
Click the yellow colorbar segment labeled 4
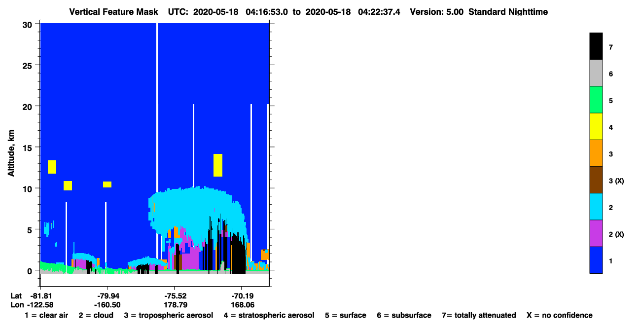[x=596, y=126]
